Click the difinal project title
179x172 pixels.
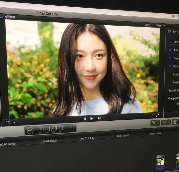click(10, 17)
